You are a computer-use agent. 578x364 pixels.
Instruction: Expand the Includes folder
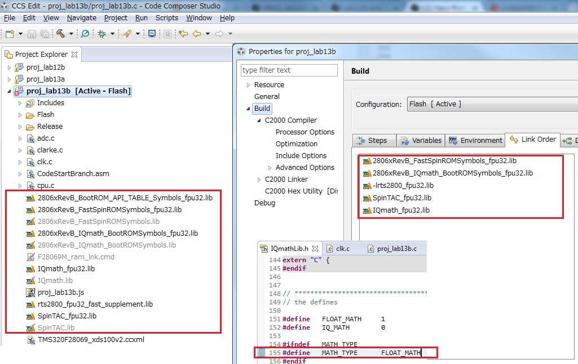click(x=20, y=104)
